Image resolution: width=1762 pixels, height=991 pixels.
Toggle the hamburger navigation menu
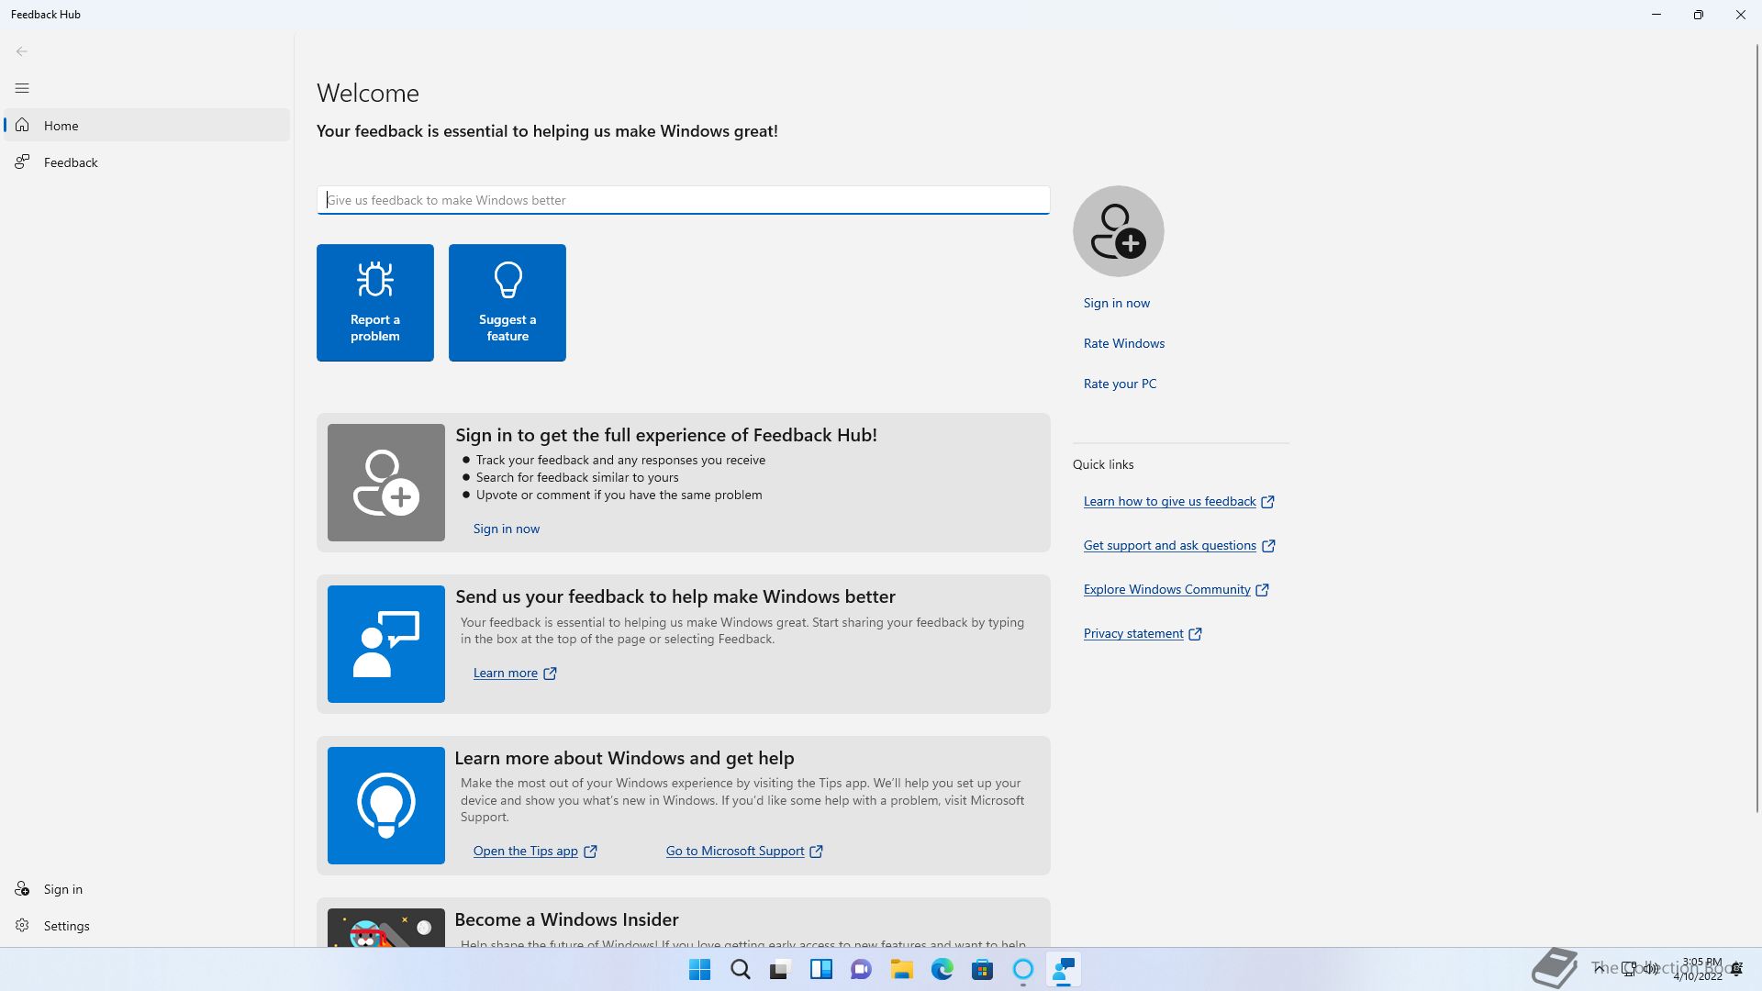[22, 88]
